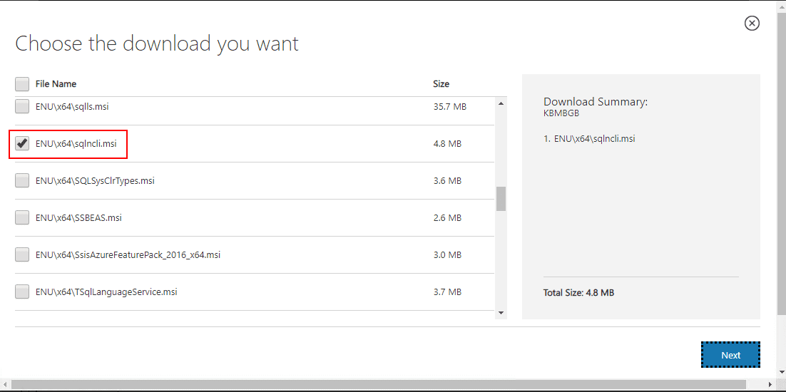
Task: Click summary entry 1. ENU\x64\sqlncli.msi
Action: point(589,139)
